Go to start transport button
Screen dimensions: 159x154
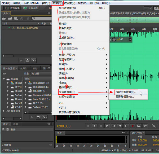[107, 126]
